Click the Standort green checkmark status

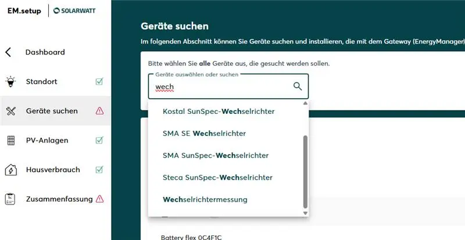pos(99,82)
